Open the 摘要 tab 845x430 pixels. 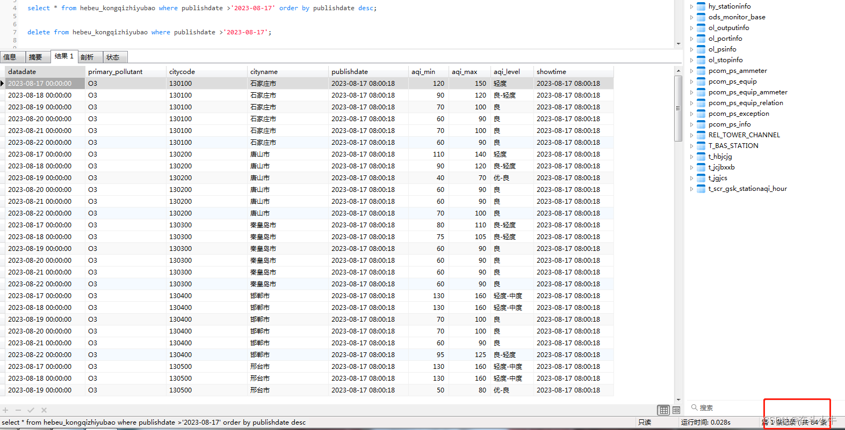pos(37,57)
